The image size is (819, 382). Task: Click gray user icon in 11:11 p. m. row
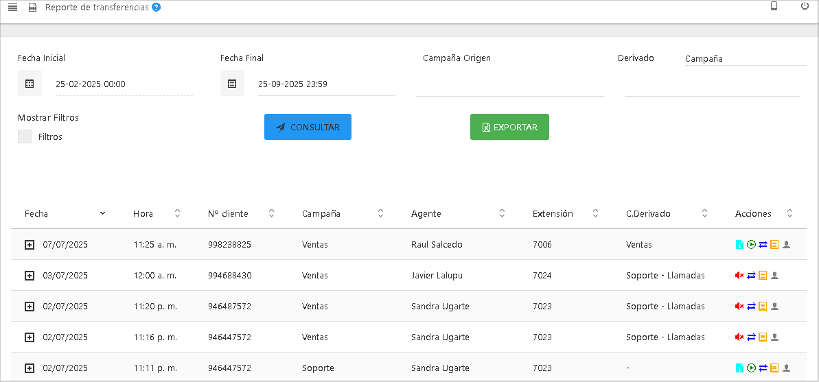pos(787,368)
